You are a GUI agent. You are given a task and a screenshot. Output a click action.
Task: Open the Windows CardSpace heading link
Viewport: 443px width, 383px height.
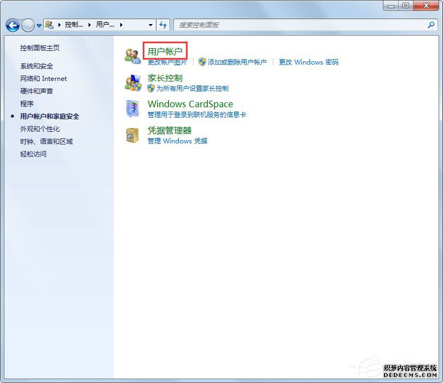coord(190,104)
